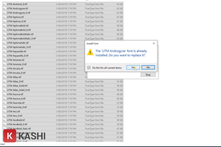
Task: Close the Install Font dialog
Action: (x=154, y=43)
